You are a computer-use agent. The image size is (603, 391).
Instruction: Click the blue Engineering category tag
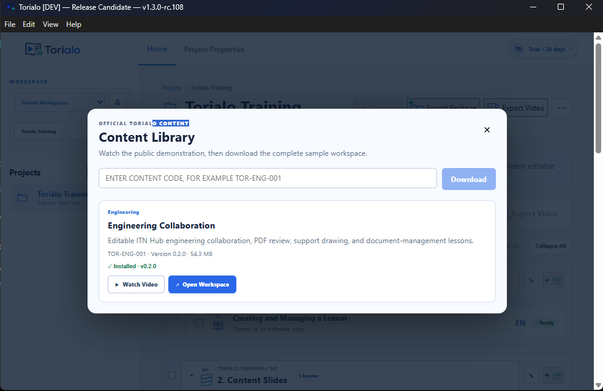[124, 212]
